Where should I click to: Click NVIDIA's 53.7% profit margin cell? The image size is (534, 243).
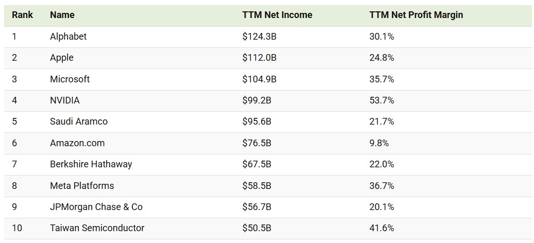pos(382,100)
